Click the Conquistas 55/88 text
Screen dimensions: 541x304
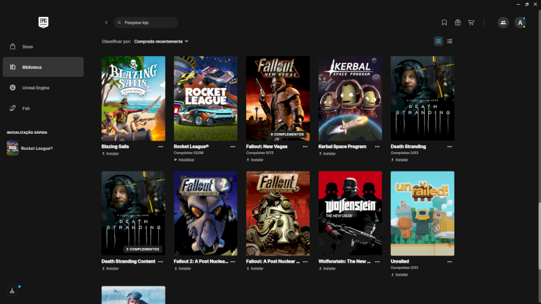189,153
